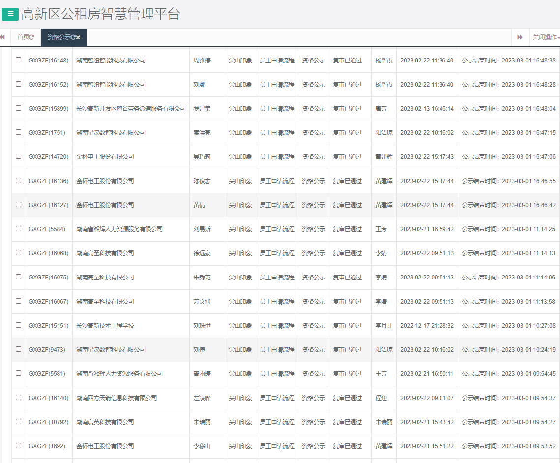This screenshot has height=463, width=560.
Task: Close the 资格公示 tab with its X icon
Action: (78, 37)
